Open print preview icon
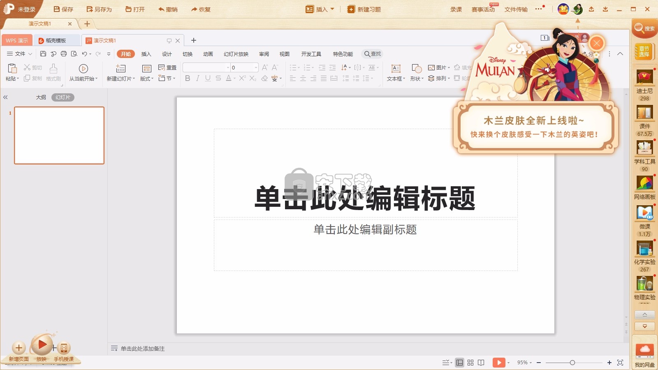 click(74, 54)
